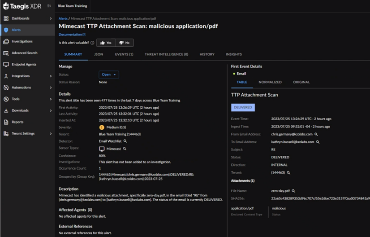Click the Dashboards icon in sidebar
Viewport: 370px width, 237px height.
coord(6,18)
